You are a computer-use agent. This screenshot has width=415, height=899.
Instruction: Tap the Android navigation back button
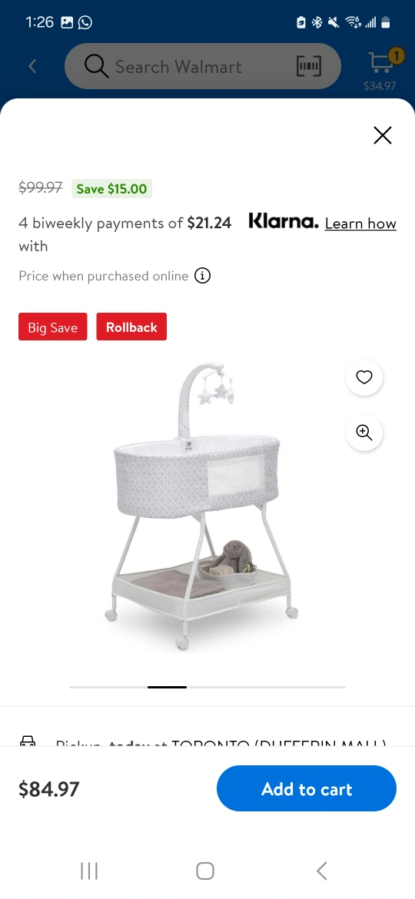(322, 871)
